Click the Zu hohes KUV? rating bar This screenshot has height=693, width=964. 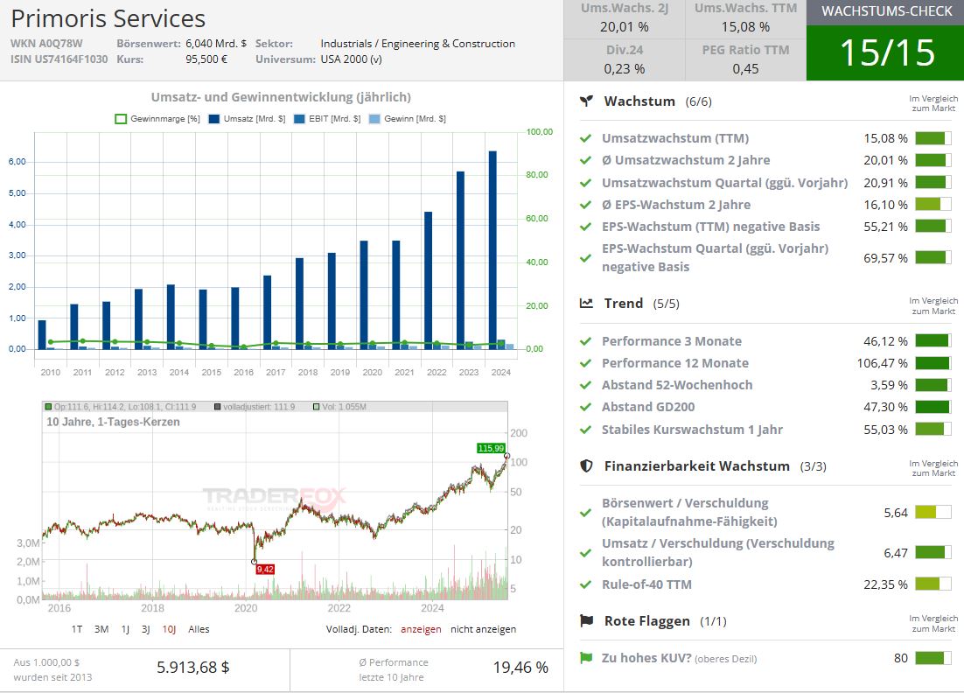click(x=933, y=658)
